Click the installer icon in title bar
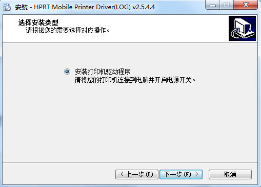261x187 pixels. coord(7,7)
